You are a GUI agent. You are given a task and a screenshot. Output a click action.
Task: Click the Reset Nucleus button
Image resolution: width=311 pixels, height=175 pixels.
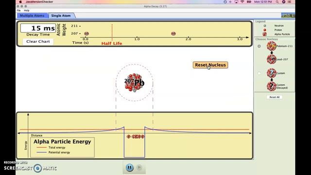click(x=210, y=65)
